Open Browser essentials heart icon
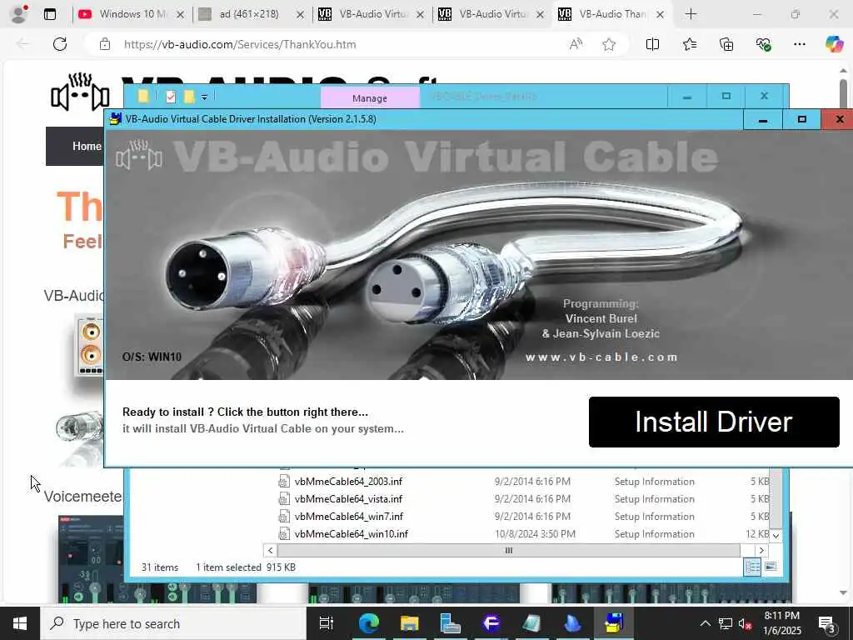 (763, 44)
